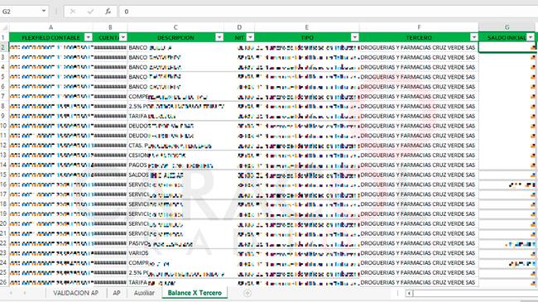Select column B header

click(x=110, y=27)
